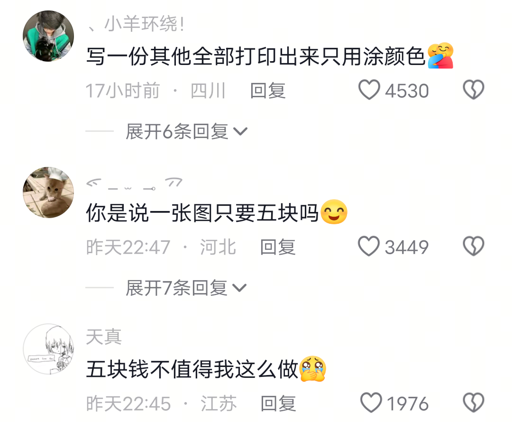512x422 pixels.
Task: Reply to the 四川 comment
Action: tap(268, 91)
